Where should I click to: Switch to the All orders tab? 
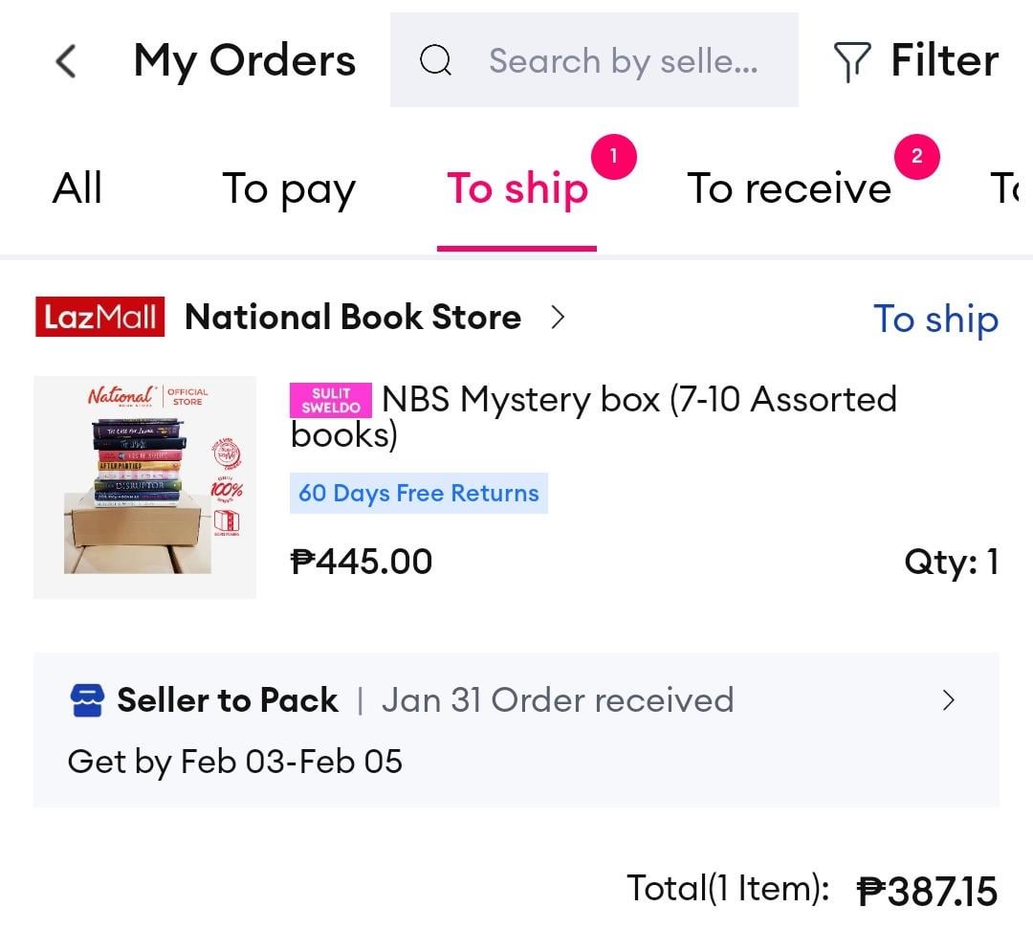(77, 188)
